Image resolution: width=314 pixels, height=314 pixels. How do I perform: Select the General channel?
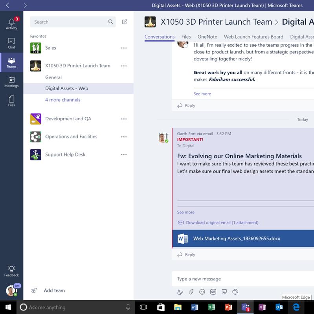pos(53,77)
